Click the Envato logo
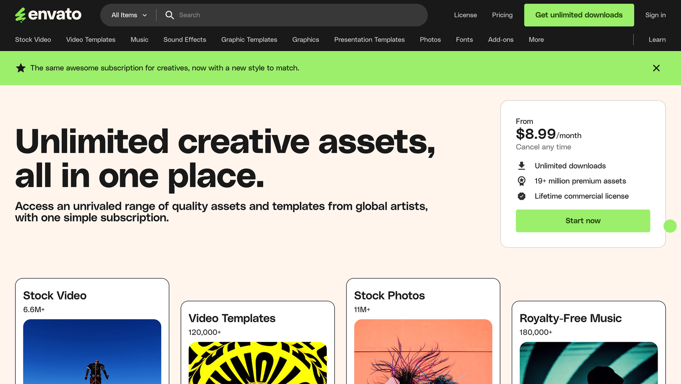This screenshot has width=681, height=384. pos(48,15)
